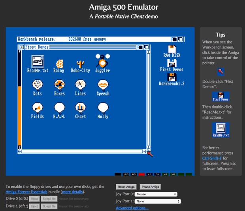Click the HD status indicator
The height and width of the screenshot is (211, 245).
click(x=149, y=174)
